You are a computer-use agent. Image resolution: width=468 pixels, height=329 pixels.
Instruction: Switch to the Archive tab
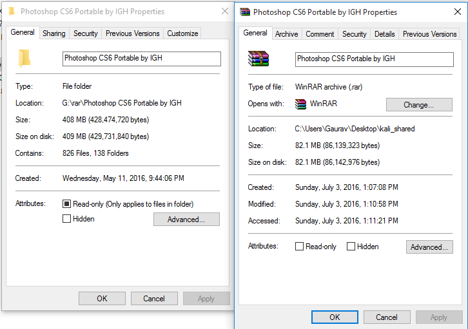pos(286,34)
